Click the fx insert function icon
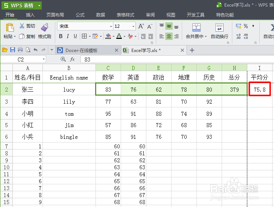 click(x=72, y=59)
